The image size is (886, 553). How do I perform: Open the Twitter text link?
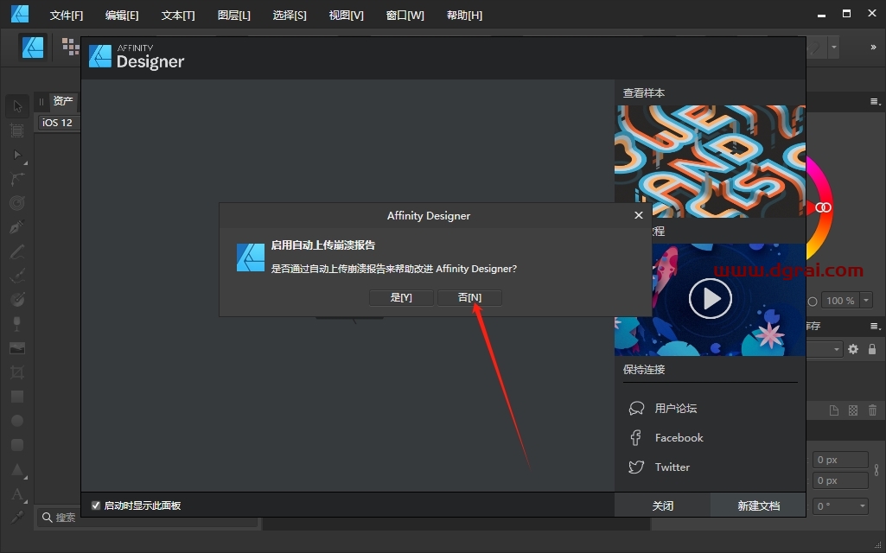click(672, 467)
